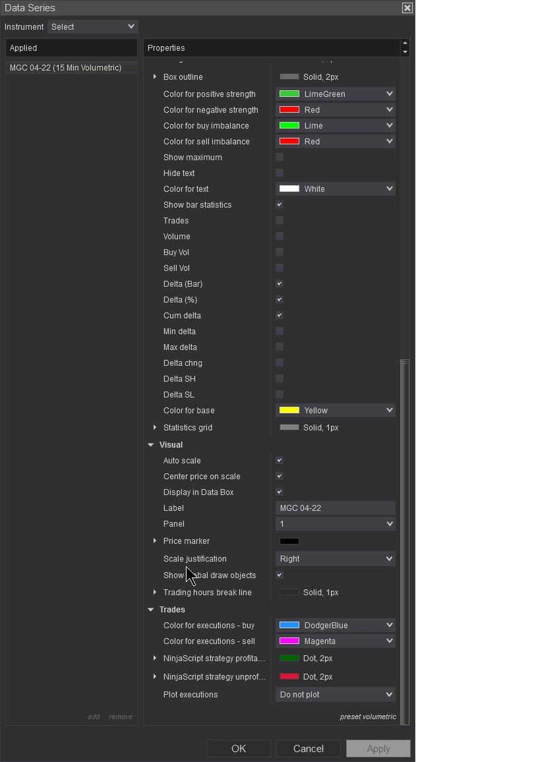
Task: Open the Plot executions dropdown
Action: (336, 695)
